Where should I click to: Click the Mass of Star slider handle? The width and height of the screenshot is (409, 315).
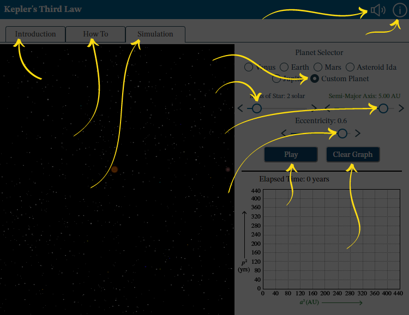(x=256, y=108)
